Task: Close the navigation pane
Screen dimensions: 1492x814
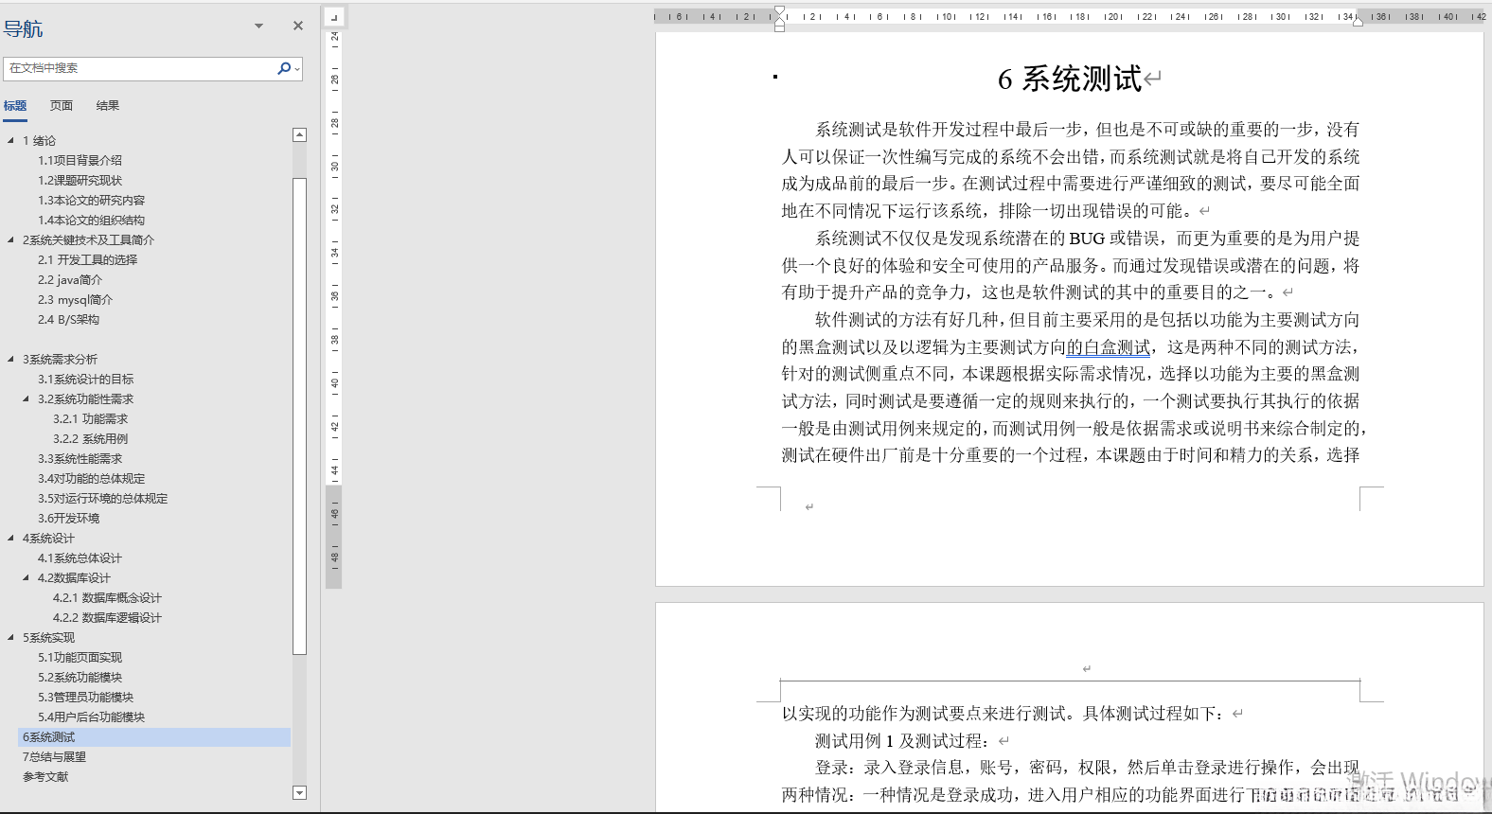Action: click(298, 27)
